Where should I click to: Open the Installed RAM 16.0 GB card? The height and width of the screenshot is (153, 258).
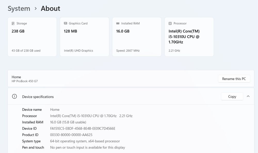coord(137,37)
